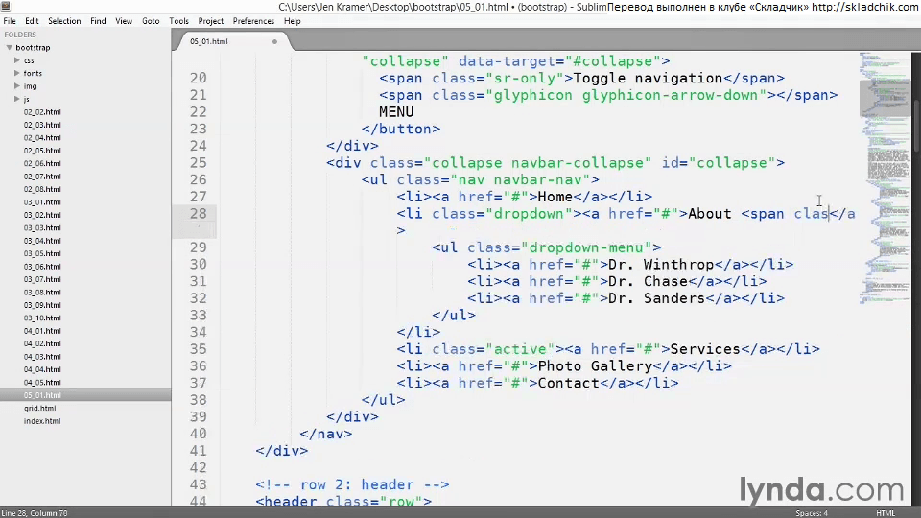Select the 05_01.html editor tab
The width and height of the screenshot is (921, 518).
230,41
